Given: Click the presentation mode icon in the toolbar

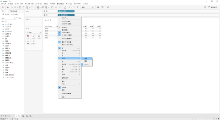Looking at the screenshot, I should click(102, 7).
